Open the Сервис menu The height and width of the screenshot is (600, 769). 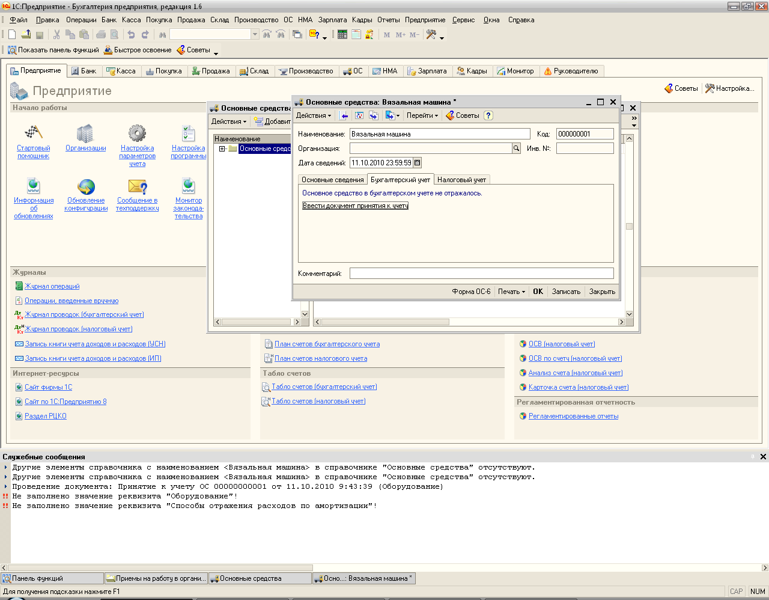464,20
